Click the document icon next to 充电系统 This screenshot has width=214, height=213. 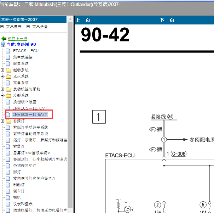[8, 83]
